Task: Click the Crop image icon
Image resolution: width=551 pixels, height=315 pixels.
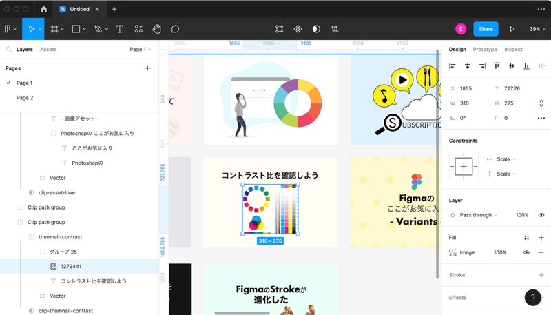Action: [335, 29]
